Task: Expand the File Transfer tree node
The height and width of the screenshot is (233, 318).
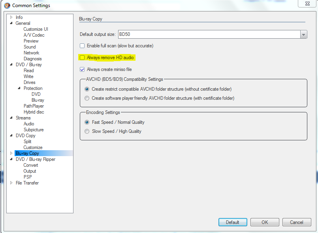Action: coord(11,183)
